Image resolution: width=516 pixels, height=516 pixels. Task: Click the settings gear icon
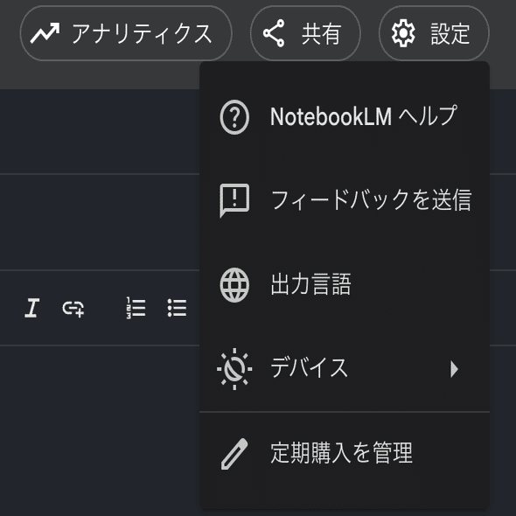tap(403, 33)
